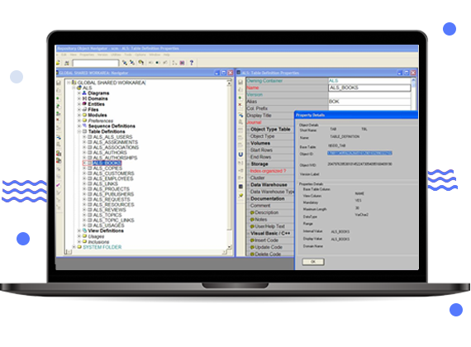Click the Diagrams node icon
Viewport: 471px width, 347px height.
pos(84,93)
